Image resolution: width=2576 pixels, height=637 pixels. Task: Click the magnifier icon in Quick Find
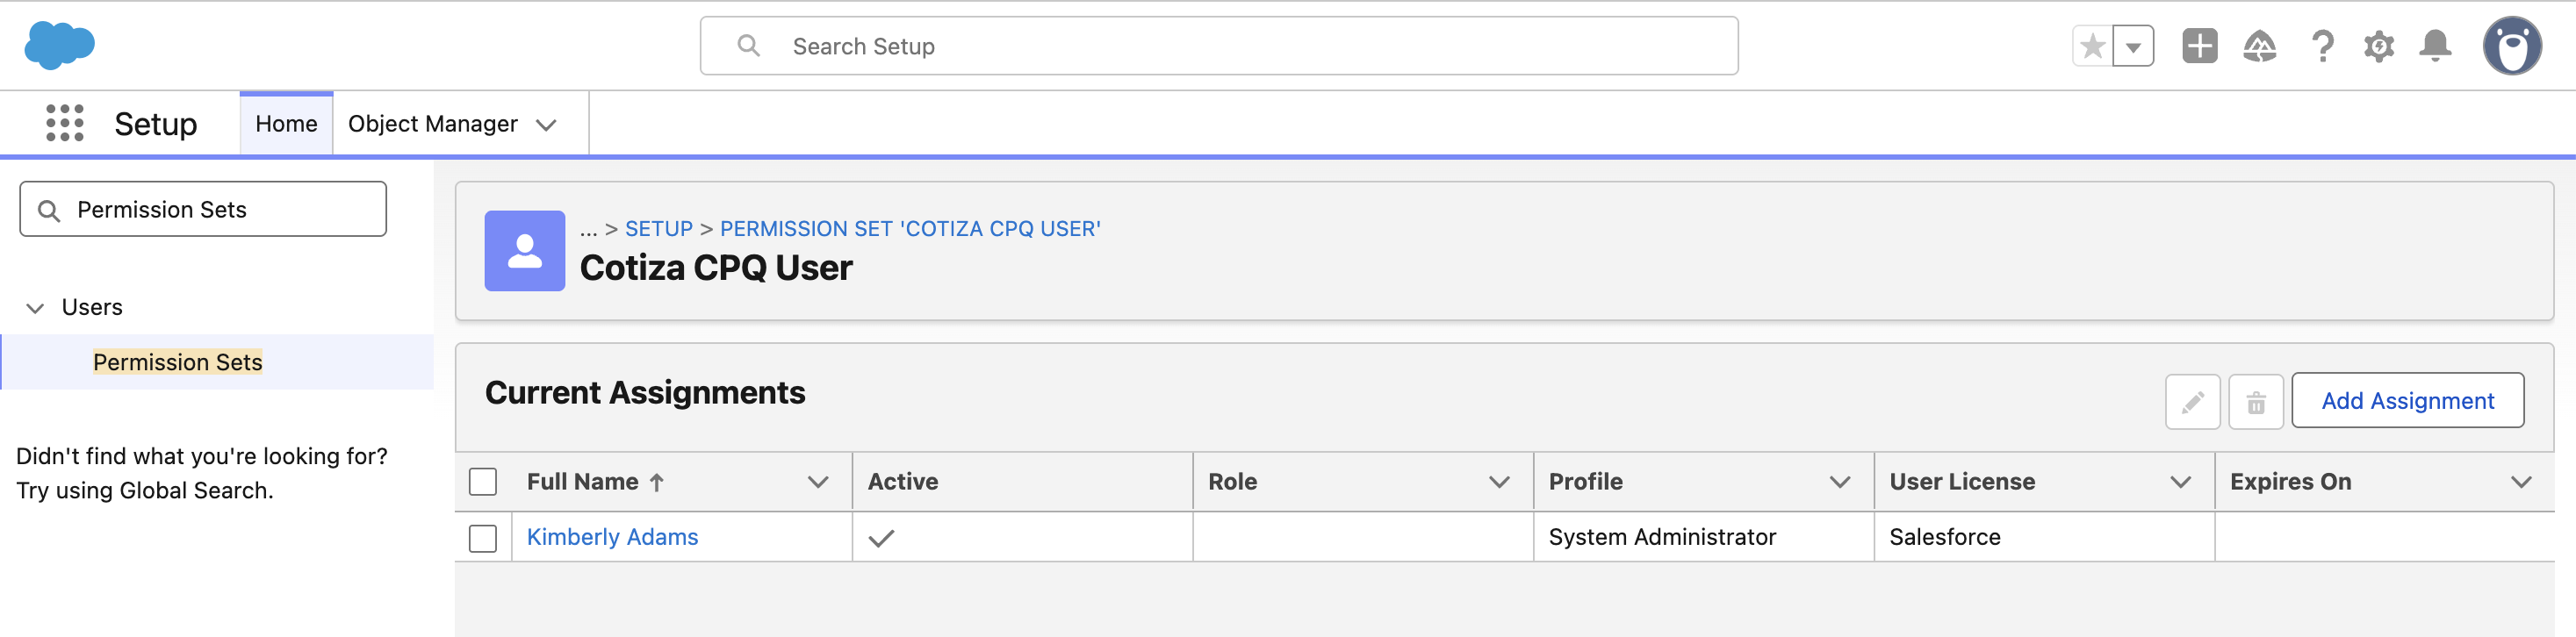click(48, 210)
